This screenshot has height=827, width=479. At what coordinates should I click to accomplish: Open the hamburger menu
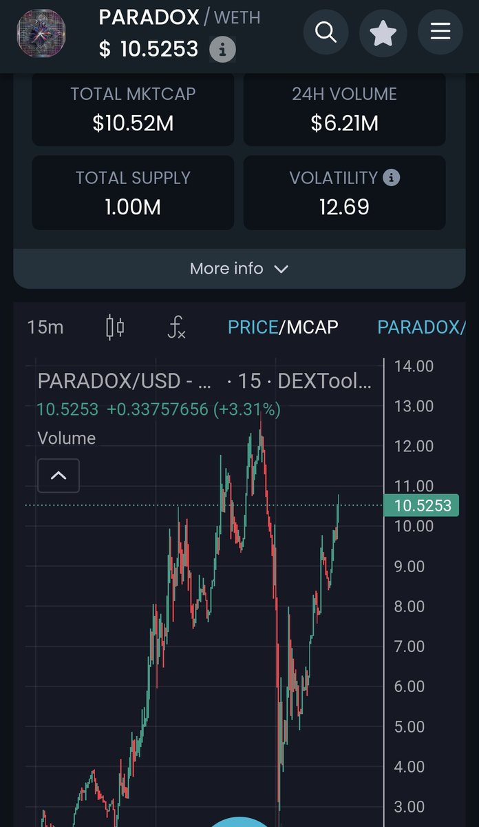click(x=440, y=32)
